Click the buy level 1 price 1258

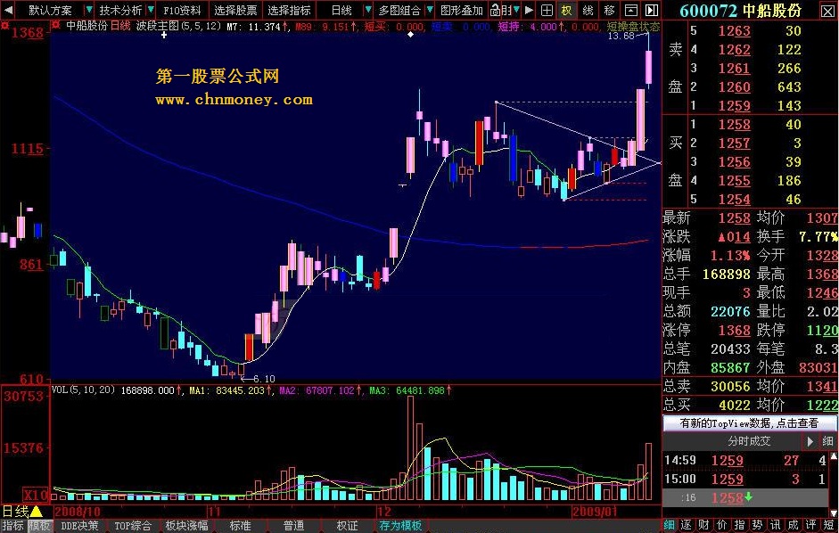734,125
